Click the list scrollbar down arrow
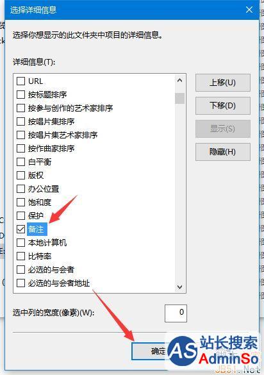The height and width of the screenshot is (375, 264). [180, 287]
